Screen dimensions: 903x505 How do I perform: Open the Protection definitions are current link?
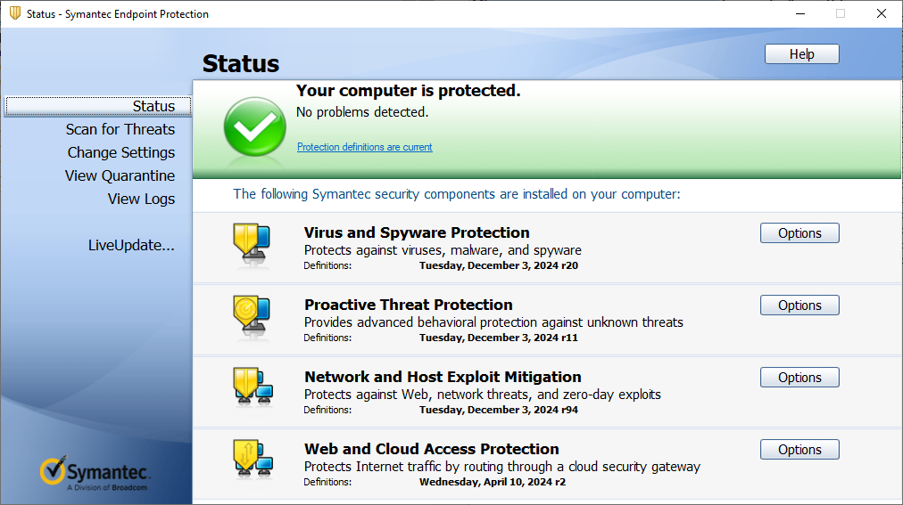coord(364,147)
